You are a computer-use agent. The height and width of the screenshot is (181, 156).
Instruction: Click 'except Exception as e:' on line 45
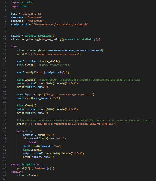click(x=27, y=165)
